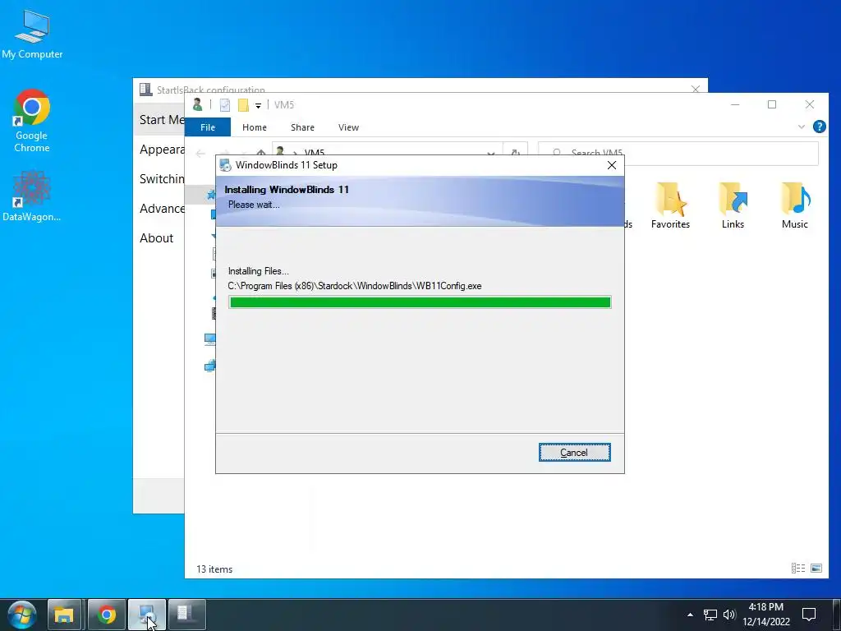Close the WindowBlinds 11 Setup dialog
841x631 pixels.
(611, 165)
